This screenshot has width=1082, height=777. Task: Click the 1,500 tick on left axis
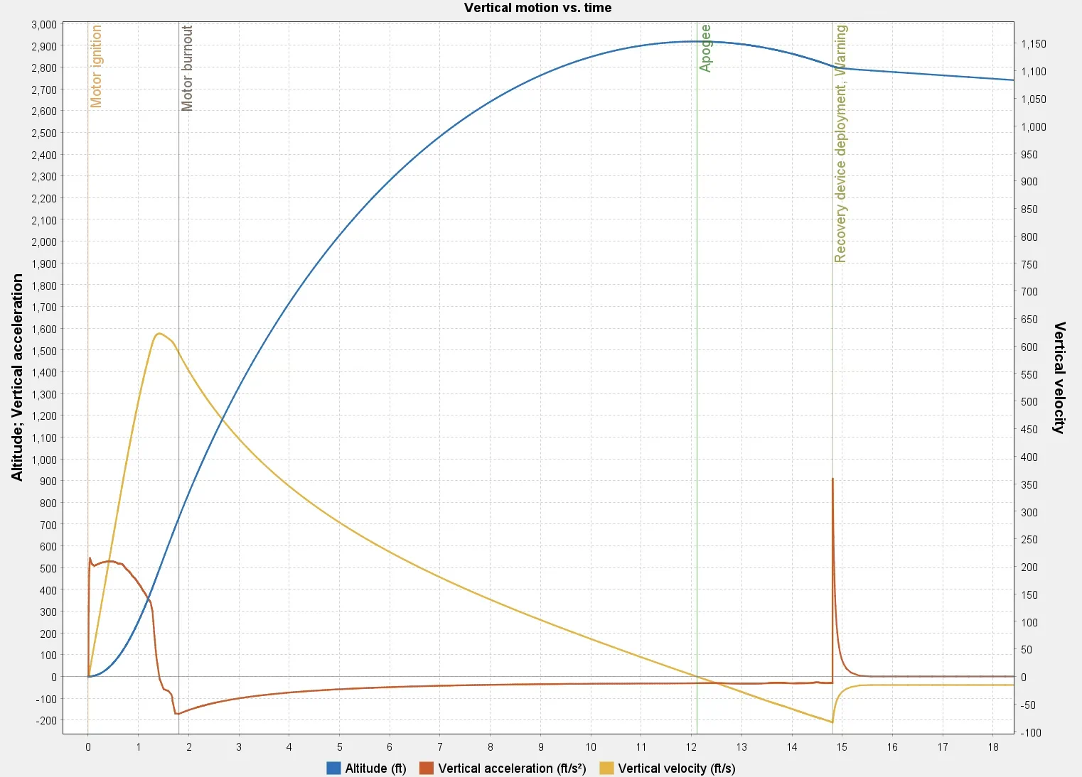(x=44, y=351)
